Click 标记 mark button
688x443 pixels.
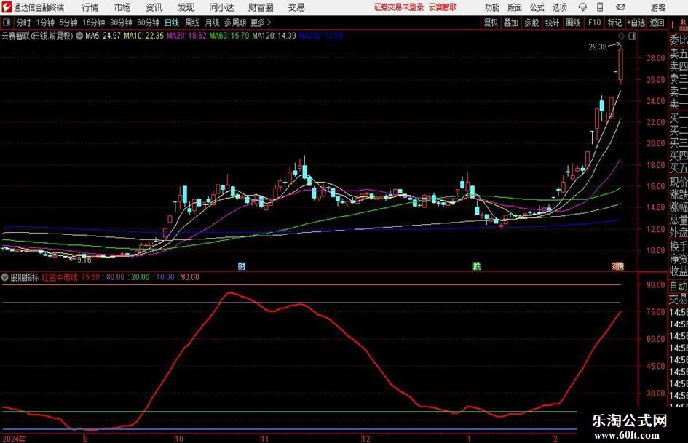click(614, 23)
